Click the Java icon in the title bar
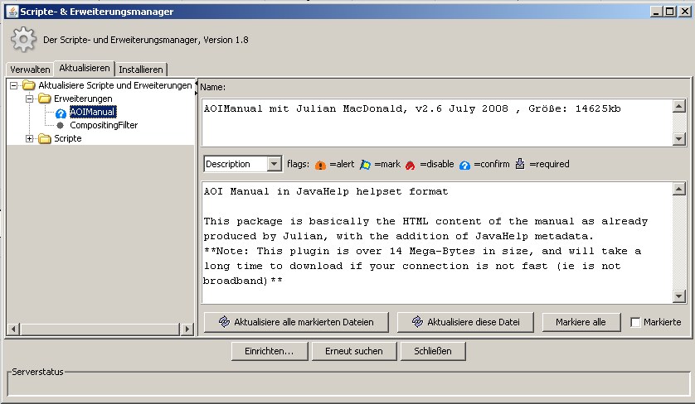The width and height of the screenshot is (695, 404). click(x=12, y=12)
